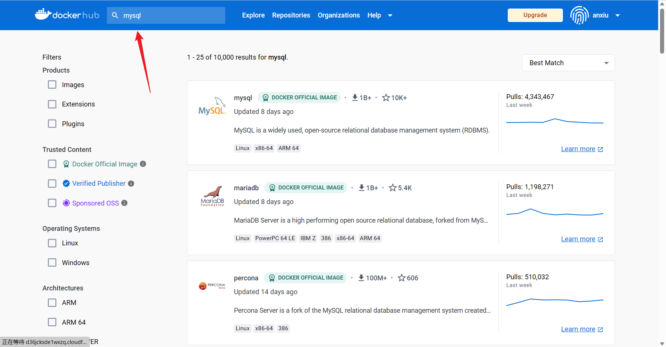The image size is (666, 347).
Task: Open the Repositories page
Action: 291,15
